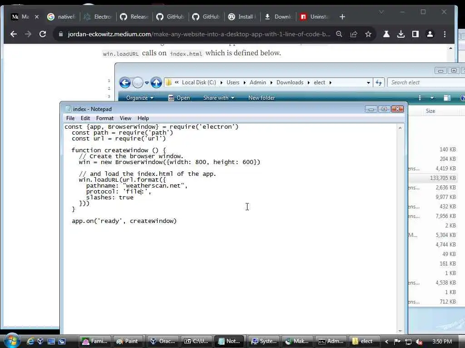This screenshot has height=348, width=465.
Task: Click Explorer back arrow button
Action: pyautogui.click(x=125, y=82)
